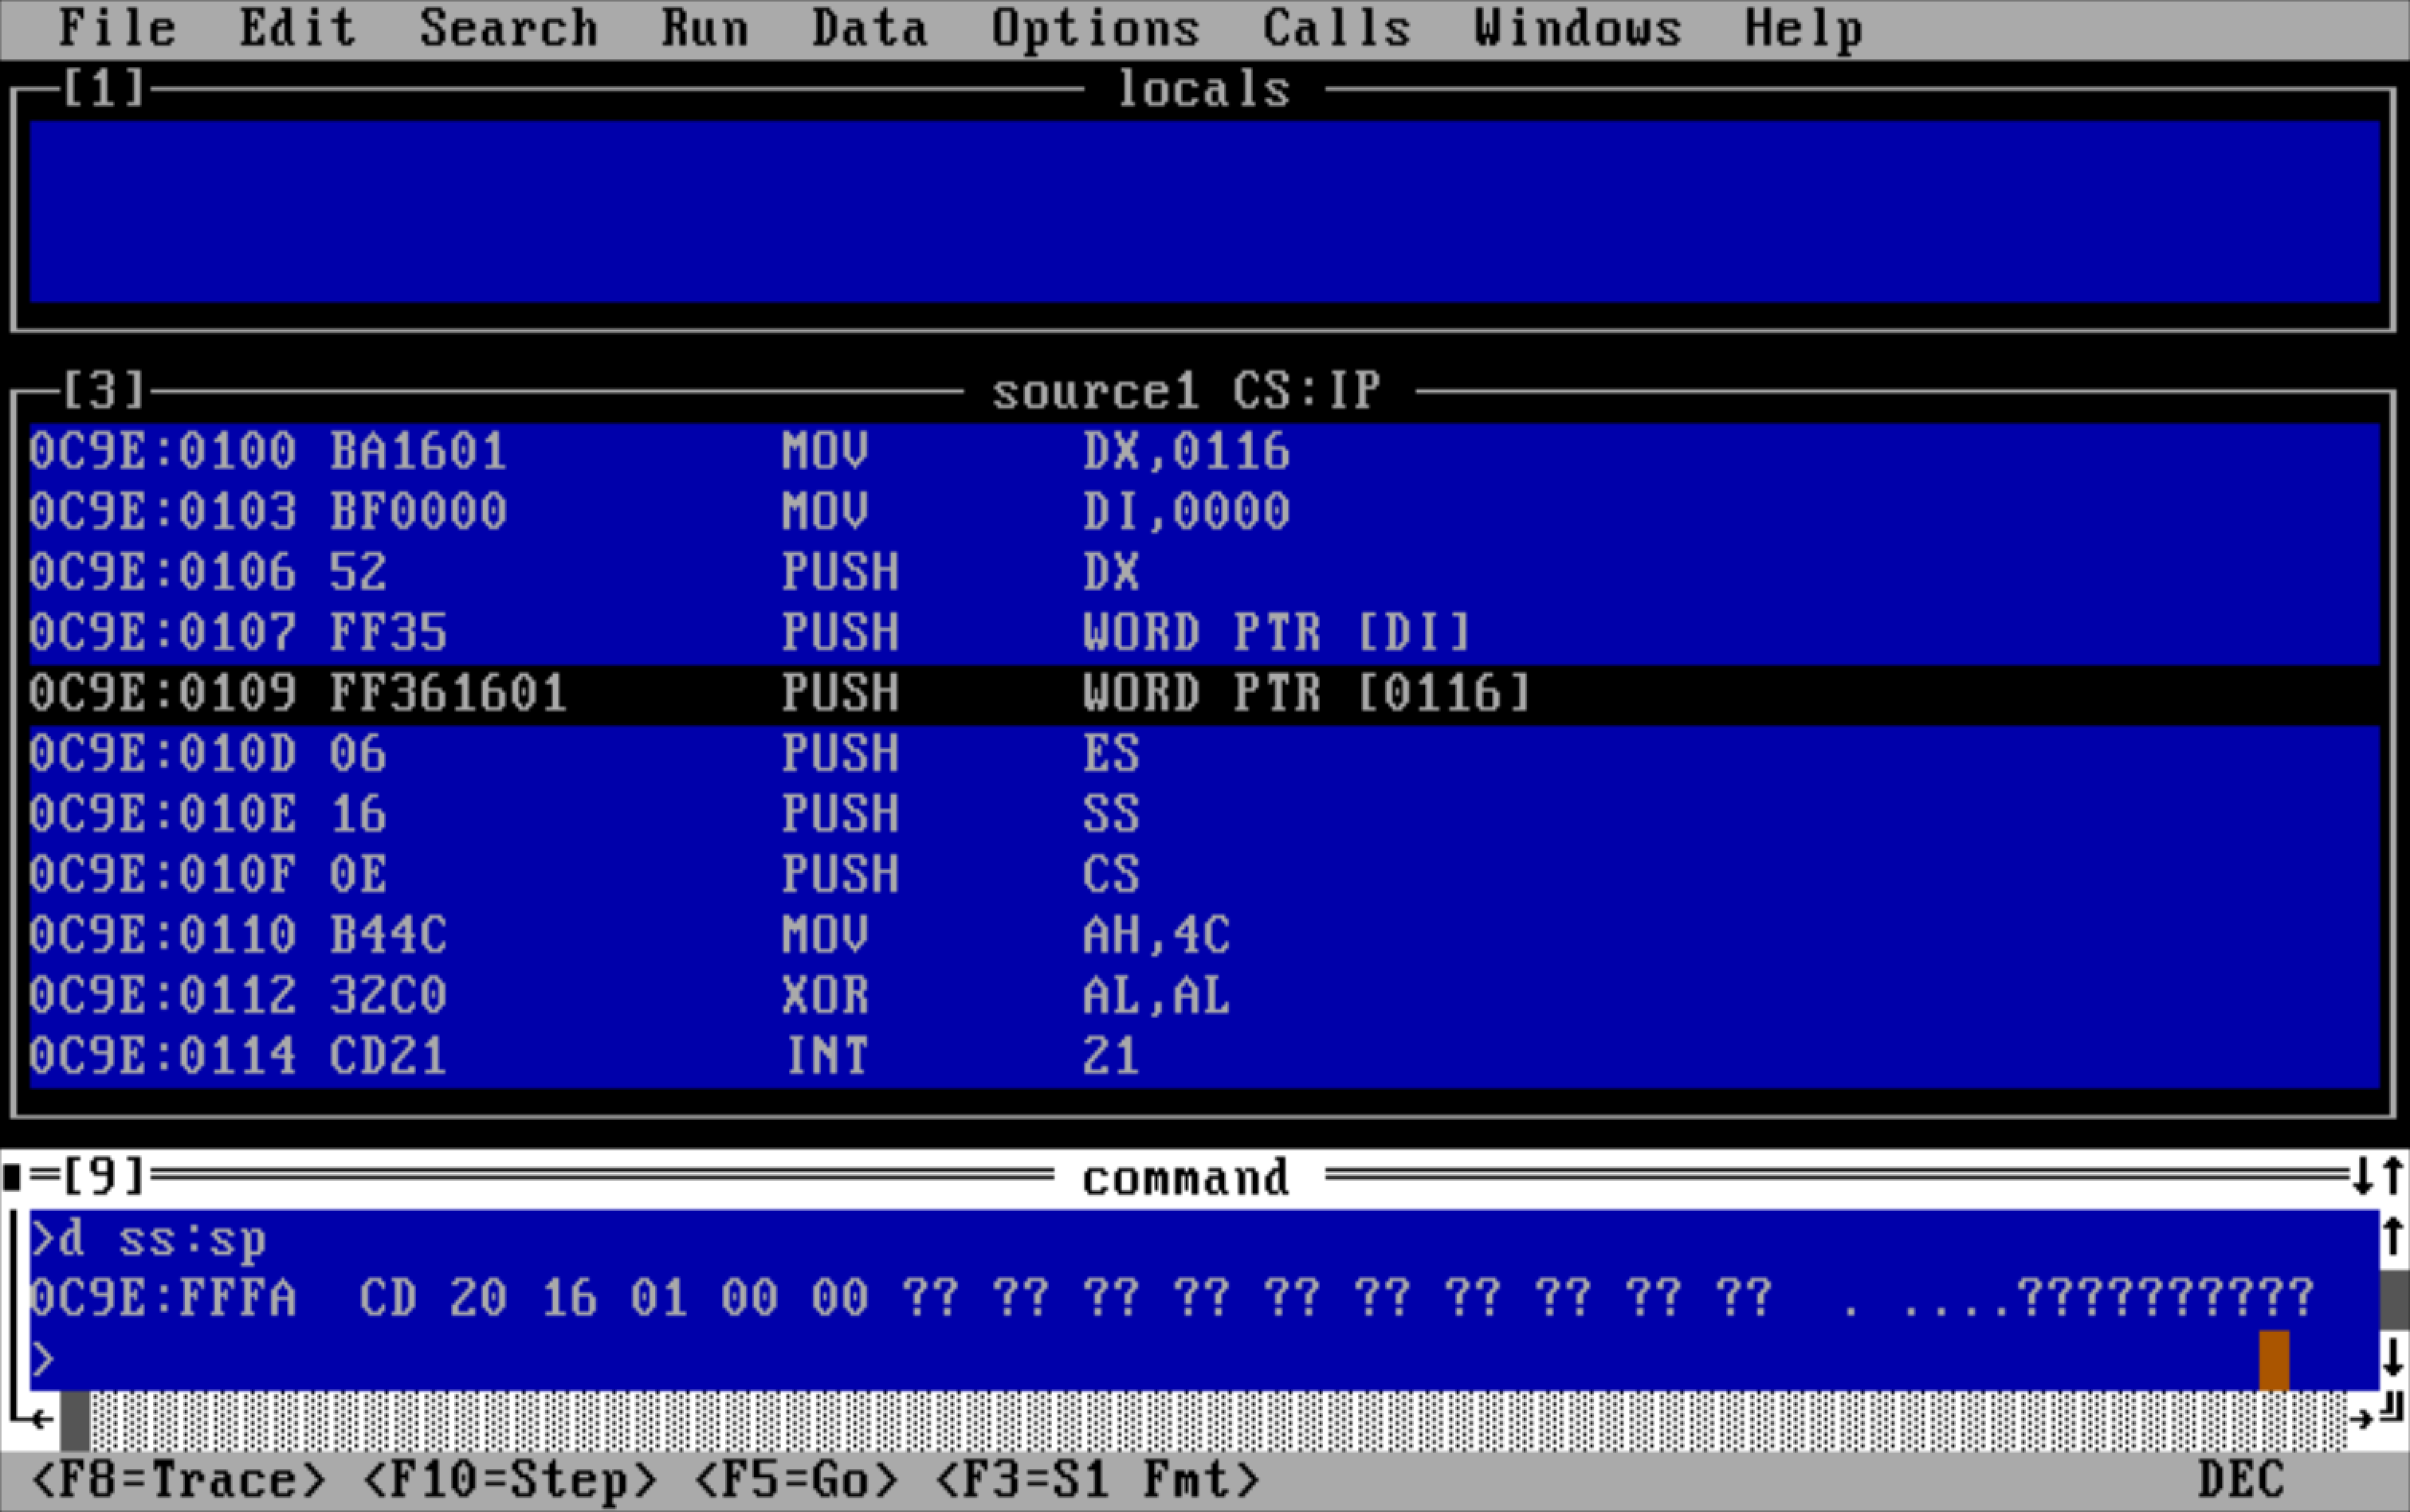Click the INT 21 line
The height and width of the screenshot is (1512, 2410).
pyautogui.click(x=1204, y=1057)
